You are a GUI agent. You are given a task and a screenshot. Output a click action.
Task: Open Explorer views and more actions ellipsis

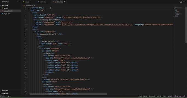click(18, 2)
